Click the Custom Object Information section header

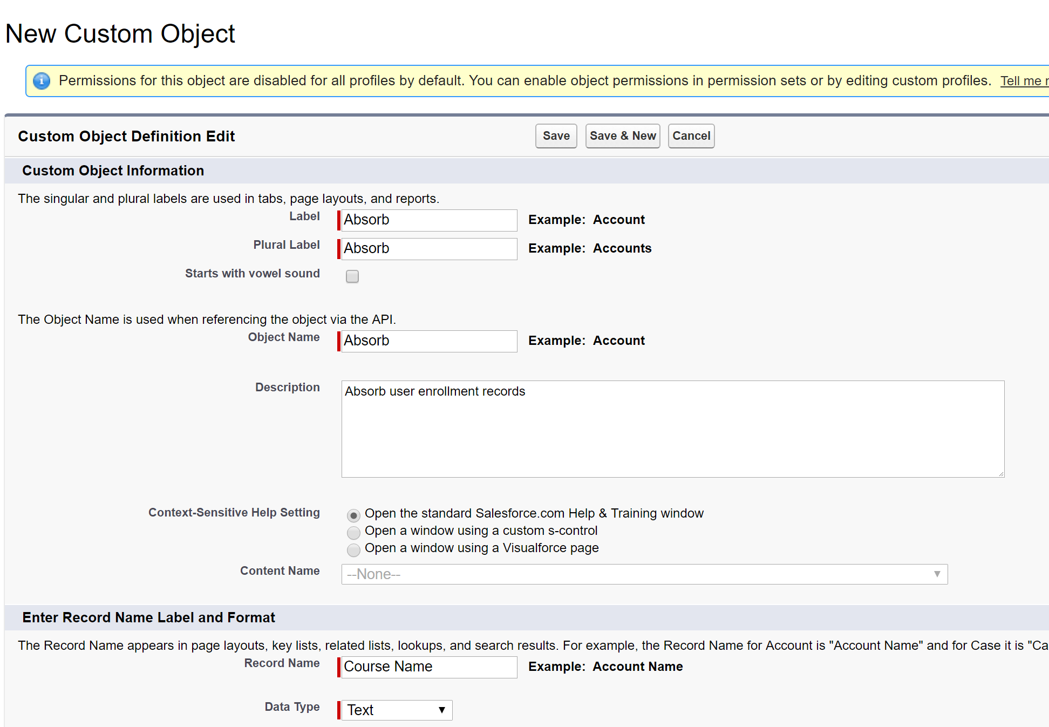[x=113, y=171]
